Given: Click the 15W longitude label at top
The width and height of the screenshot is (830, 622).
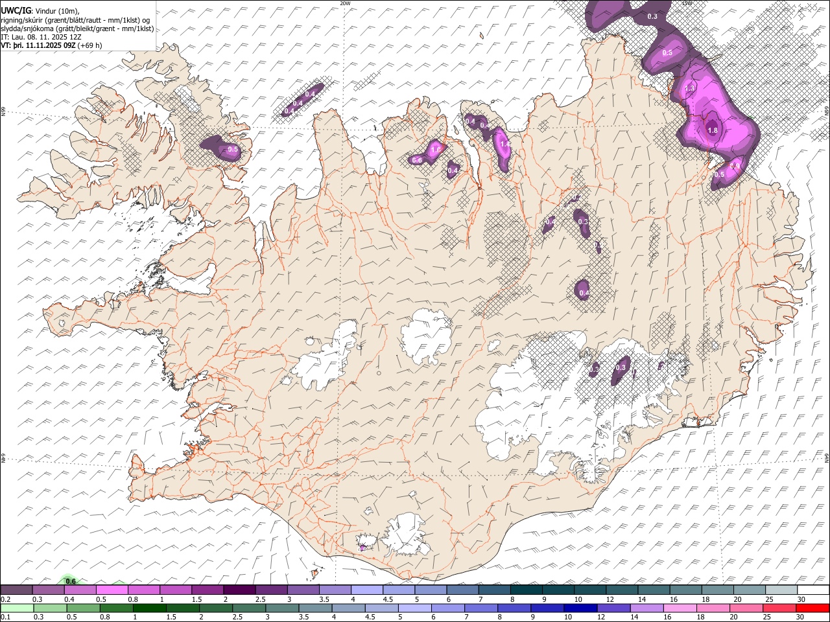Looking at the screenshot, I should [x=687, y=3].
